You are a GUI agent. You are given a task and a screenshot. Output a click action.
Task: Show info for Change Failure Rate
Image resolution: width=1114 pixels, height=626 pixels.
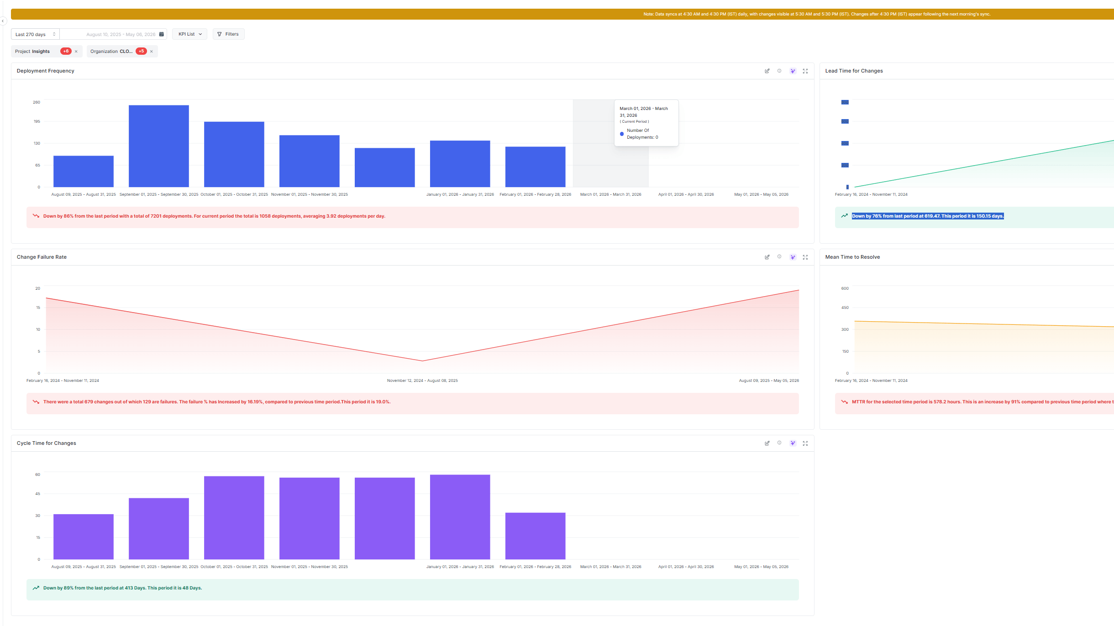point(779,257)
